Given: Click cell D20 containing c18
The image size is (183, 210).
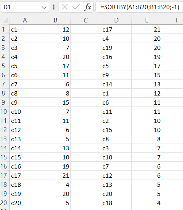Looking at the screenshot, I should (x=116, y=203).
